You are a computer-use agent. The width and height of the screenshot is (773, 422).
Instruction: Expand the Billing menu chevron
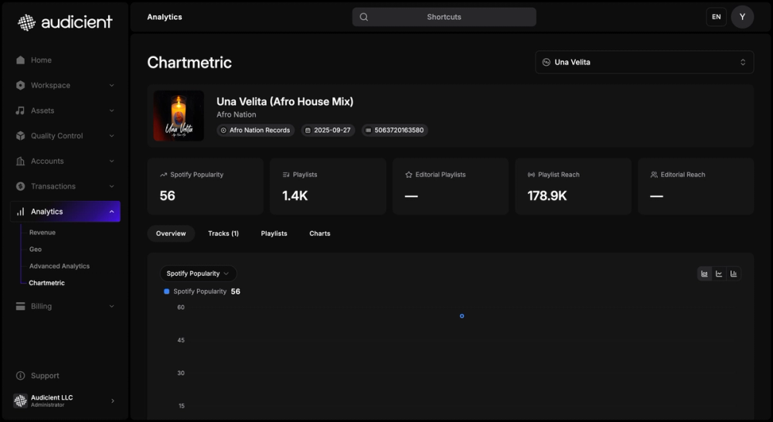[111, 306]
